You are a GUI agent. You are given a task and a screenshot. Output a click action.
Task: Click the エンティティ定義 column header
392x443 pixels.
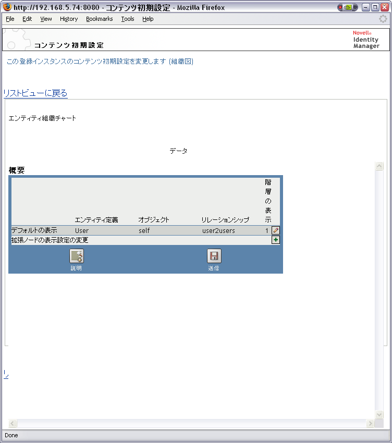(96, 220)
